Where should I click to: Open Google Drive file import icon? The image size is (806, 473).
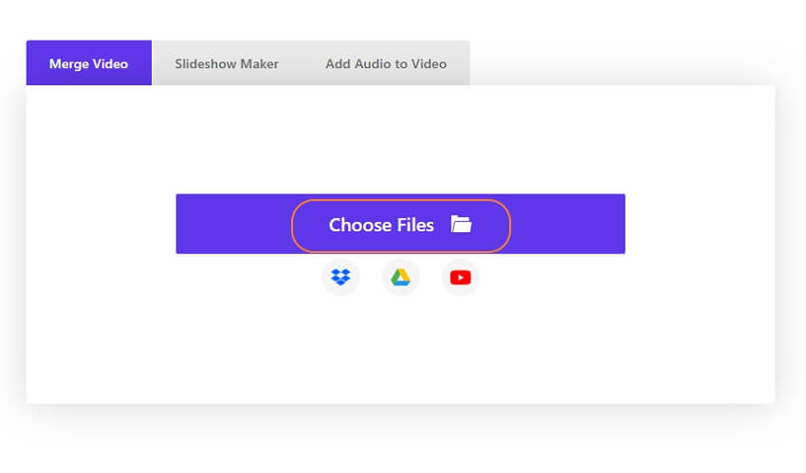400,278
